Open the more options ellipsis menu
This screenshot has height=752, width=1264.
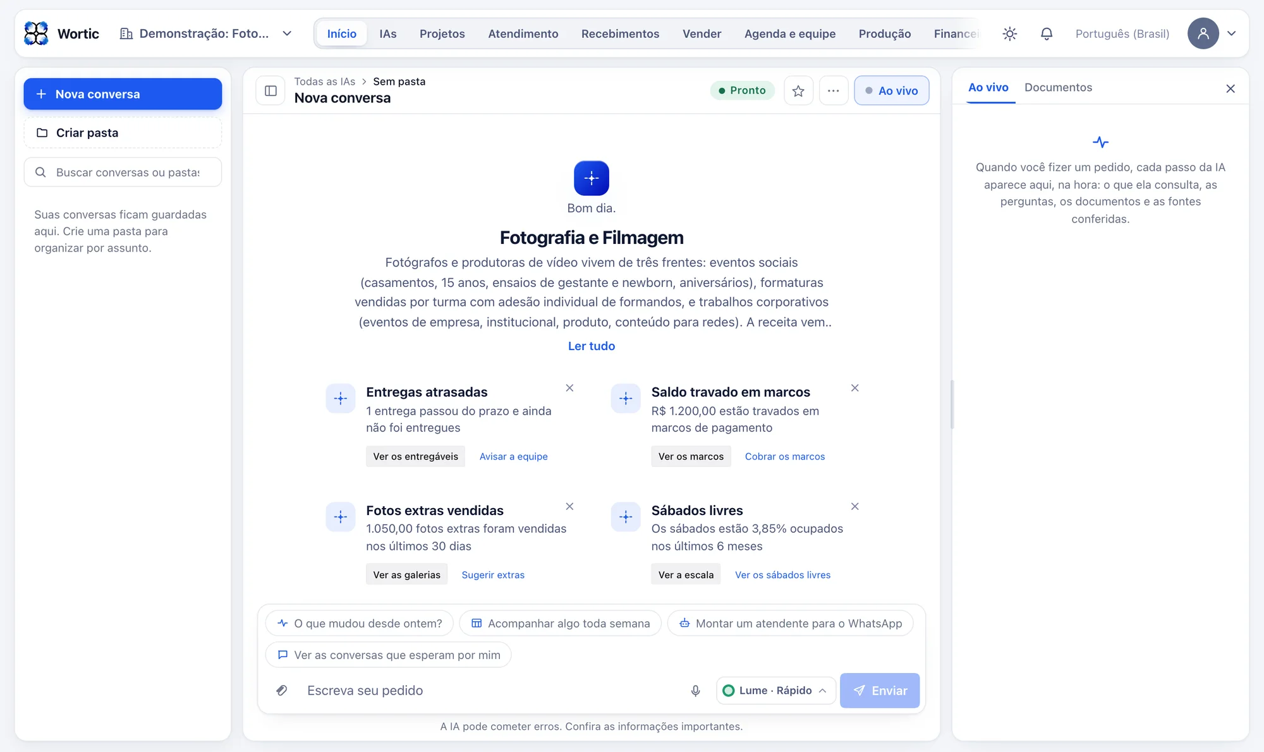pos(834,90)
